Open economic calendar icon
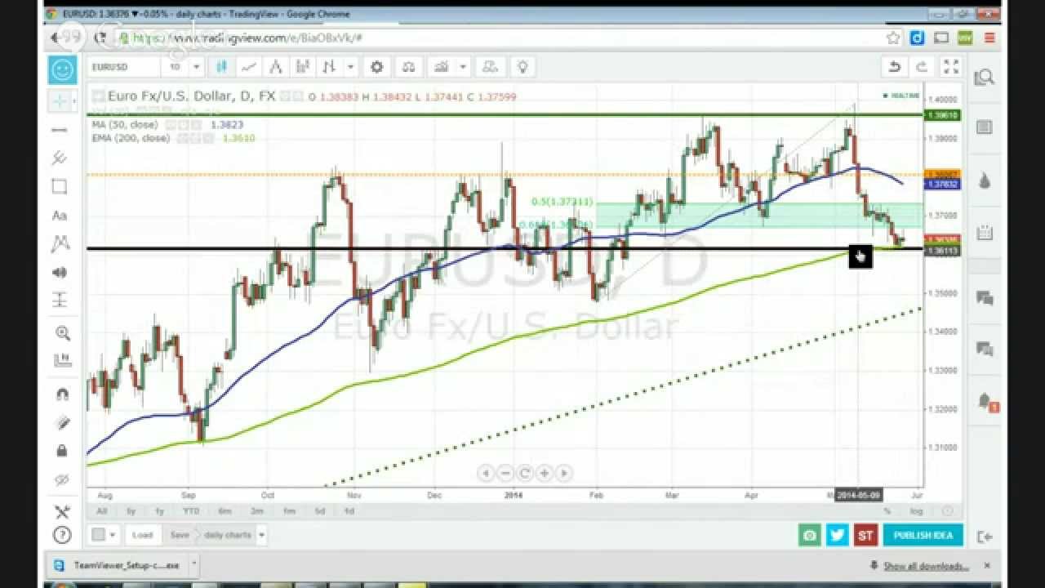 pyautogui.click(x=985, y=232)
